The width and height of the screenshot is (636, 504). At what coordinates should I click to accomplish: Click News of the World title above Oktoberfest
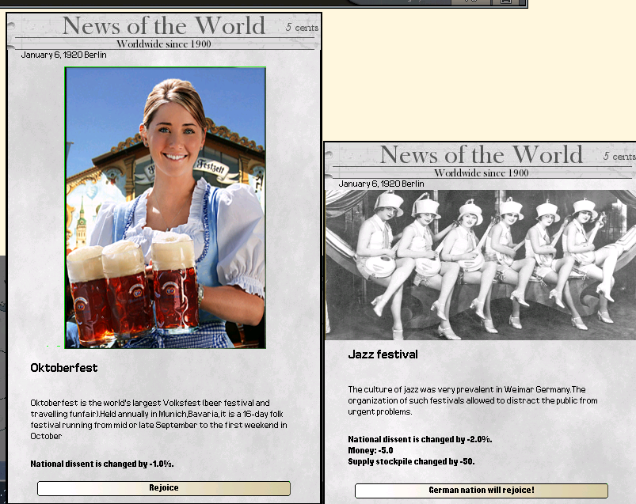click(x=164, y=26)
